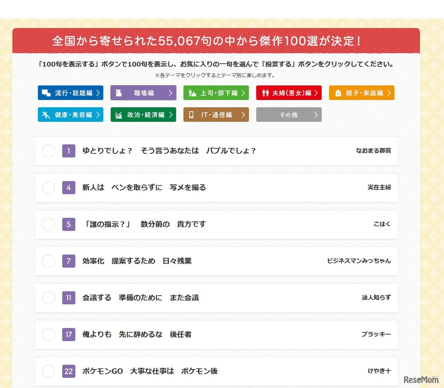Click the health icon on 健康・美容編
Image resolution: width=444 pixels, height=388 pixels.
pyautogui.click(x=46, y=115)
